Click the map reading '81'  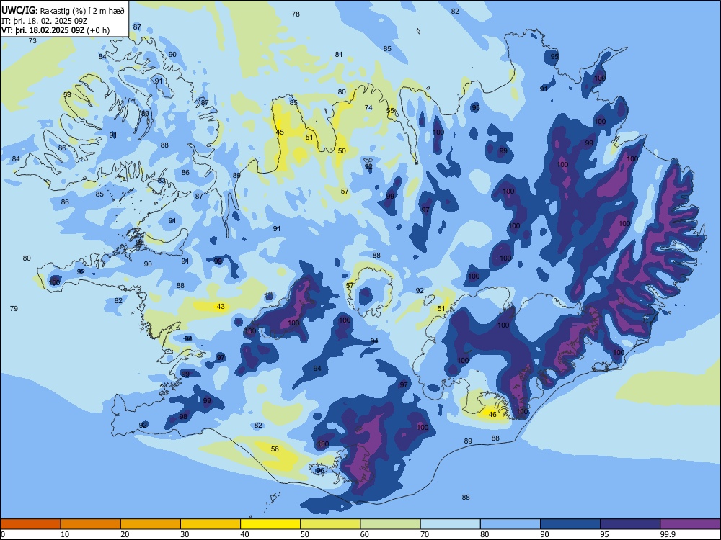[339, 54]
